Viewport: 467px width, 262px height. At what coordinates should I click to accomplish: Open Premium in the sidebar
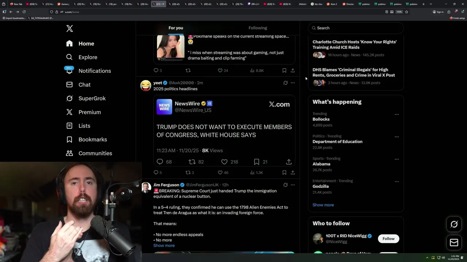[83, 112]
